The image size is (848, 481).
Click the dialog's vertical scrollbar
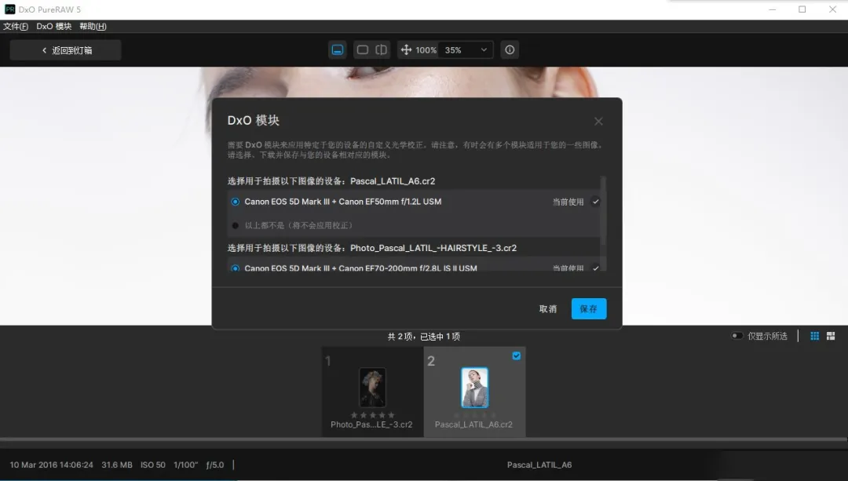pos(603,211)
